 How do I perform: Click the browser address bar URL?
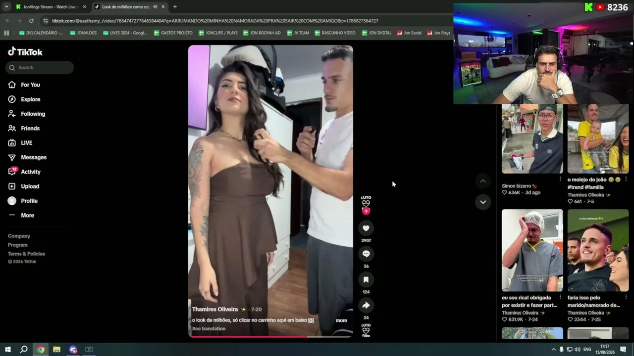click(215, 21)
